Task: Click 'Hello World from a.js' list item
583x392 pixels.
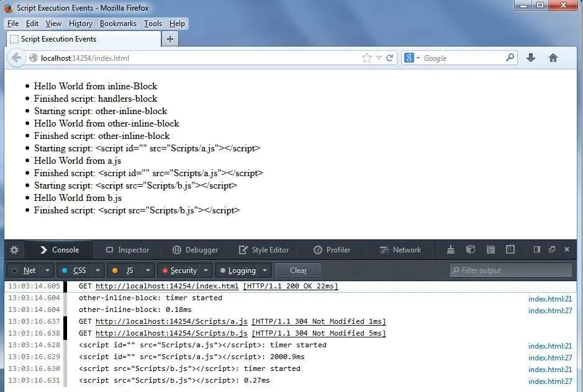Action: tap(78, 161)
